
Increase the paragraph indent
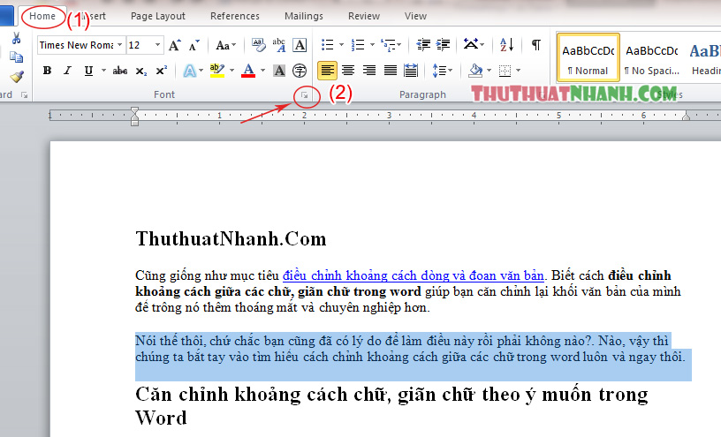point(443,44)
